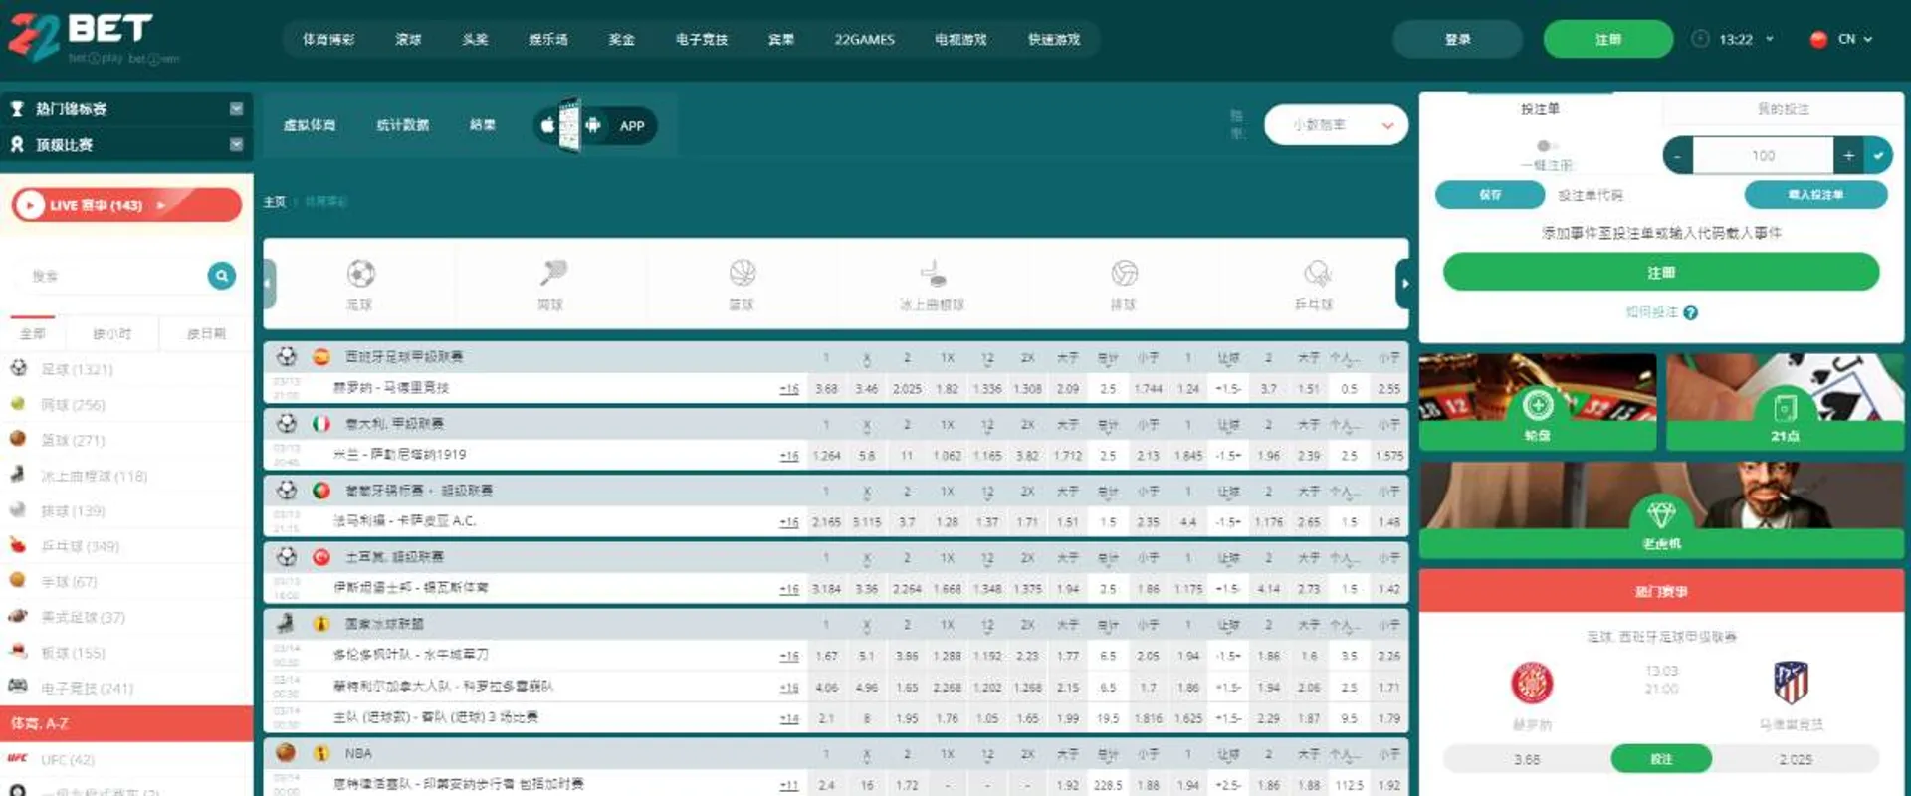Select the football icon in sports carousel
1911x796 pixels.
(x=360, y=273)
